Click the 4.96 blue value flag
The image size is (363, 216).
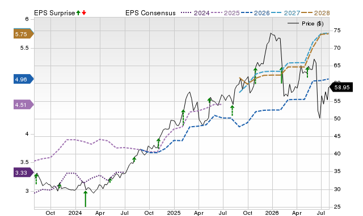pos(23,79)
